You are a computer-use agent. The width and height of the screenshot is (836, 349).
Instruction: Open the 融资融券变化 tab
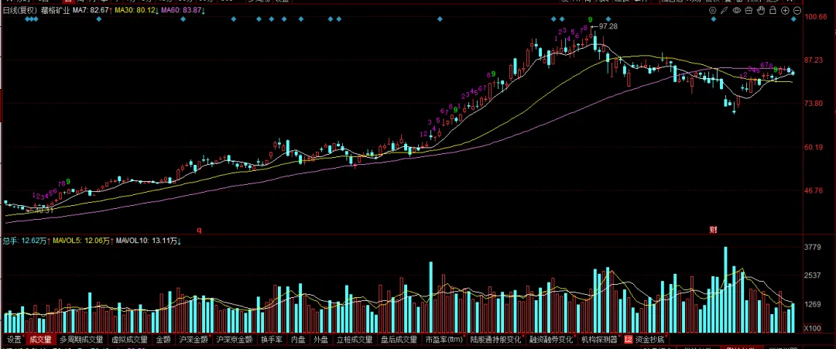coord(551,340)
